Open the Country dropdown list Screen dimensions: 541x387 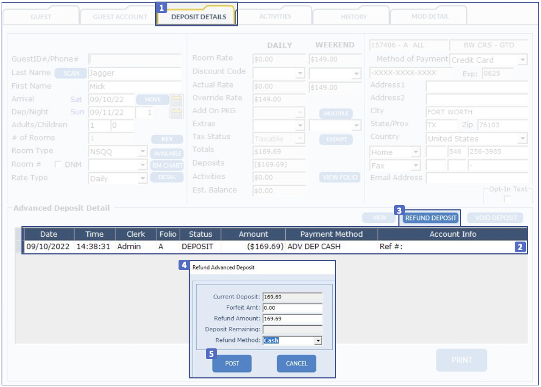(523, 138)
